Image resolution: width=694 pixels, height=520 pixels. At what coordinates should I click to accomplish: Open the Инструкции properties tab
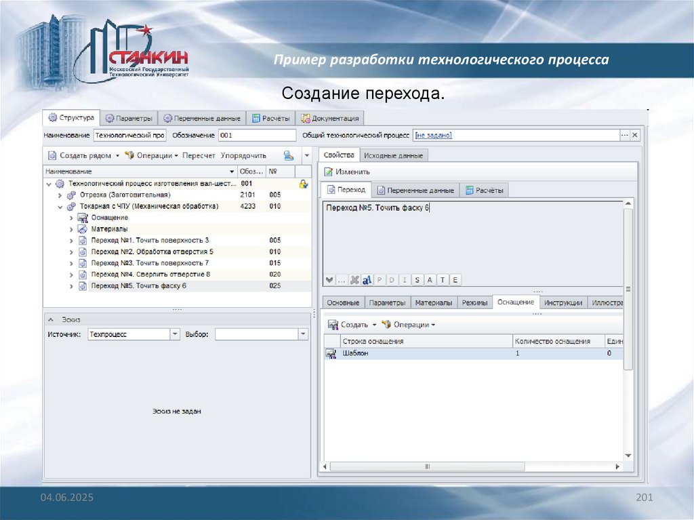point(563,303)
